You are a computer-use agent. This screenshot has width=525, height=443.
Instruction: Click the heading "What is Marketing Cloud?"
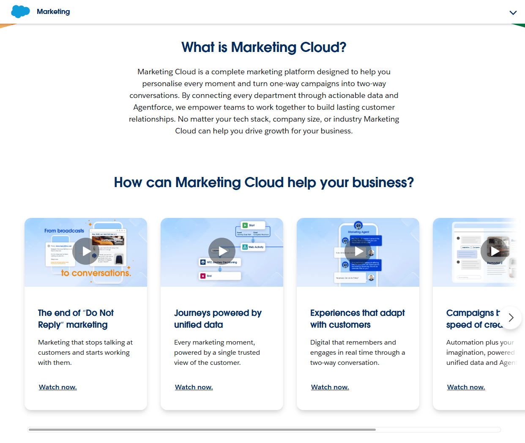(263, 47)
